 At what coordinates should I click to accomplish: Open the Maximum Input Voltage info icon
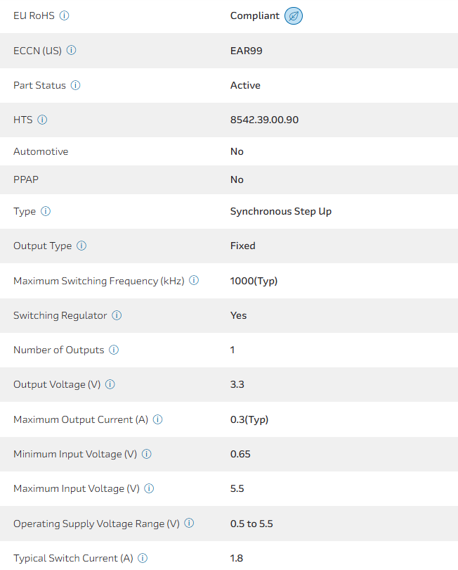(149, 488)
